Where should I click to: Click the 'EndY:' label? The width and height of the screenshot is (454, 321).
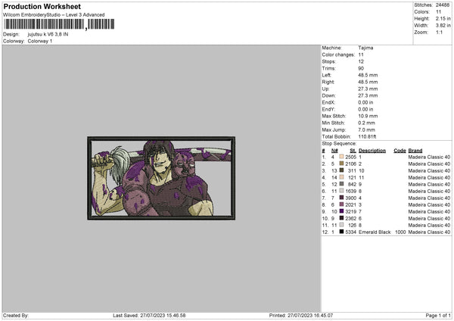coord(328,109)
